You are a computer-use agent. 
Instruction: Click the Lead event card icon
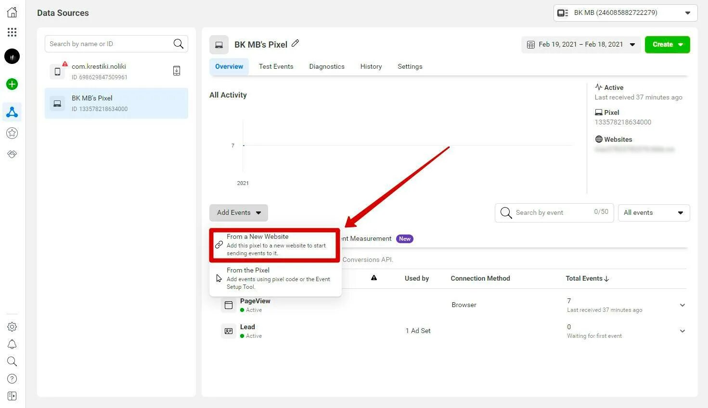pos(229,331)
